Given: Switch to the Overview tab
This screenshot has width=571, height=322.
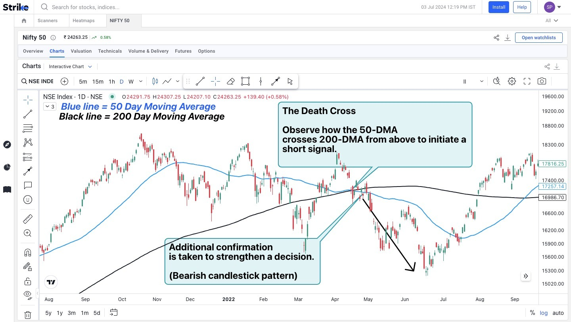Looking at the screenshot, I should point(33,51).
